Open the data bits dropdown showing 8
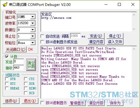 point(33,30)
